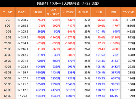The width and height of the screenshot is (136, 99).
Task: Click the 1/ 201.5 cell
Action: pyautogui.click(x=23, y=61)
